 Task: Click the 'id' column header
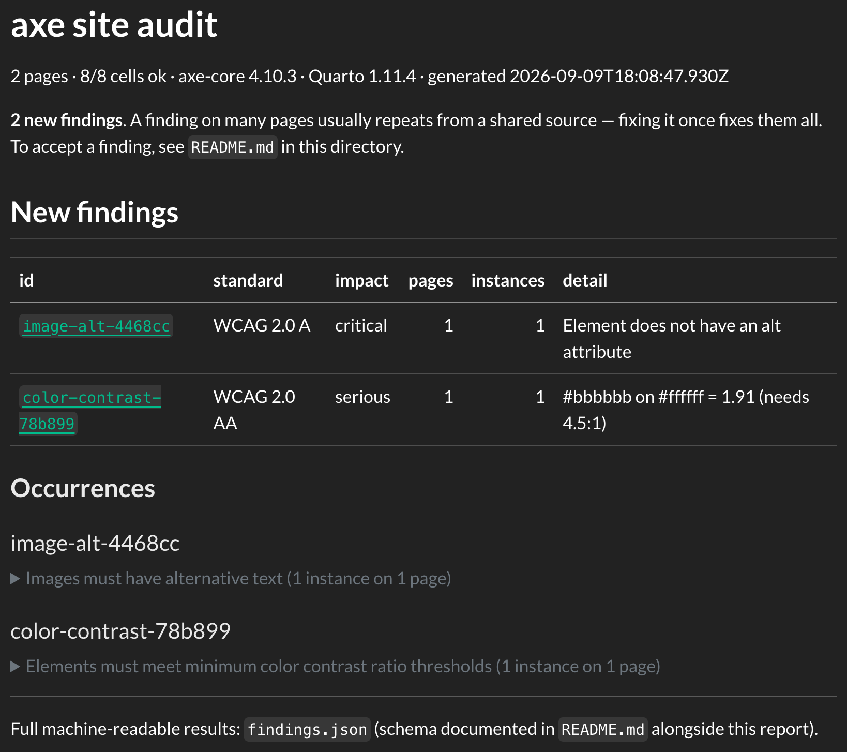26,280
